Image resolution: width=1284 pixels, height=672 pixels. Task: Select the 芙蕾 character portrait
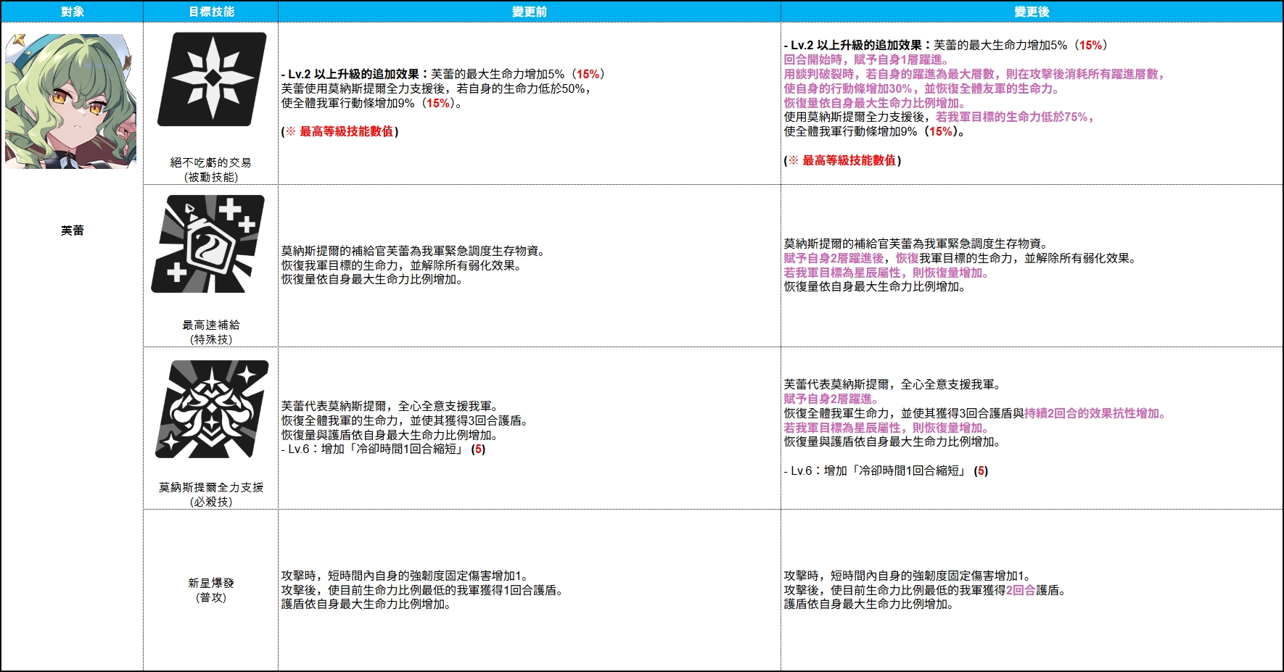[70, 101]
